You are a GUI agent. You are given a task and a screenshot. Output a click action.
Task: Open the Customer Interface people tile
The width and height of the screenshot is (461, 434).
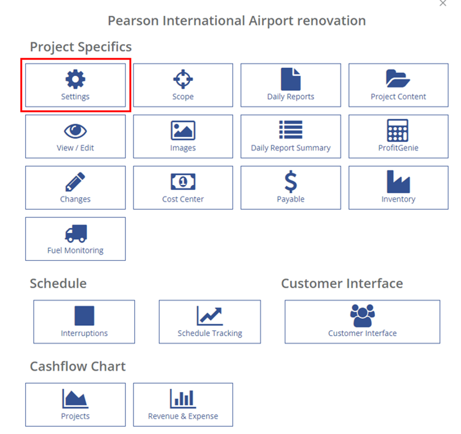pos(362,321)
